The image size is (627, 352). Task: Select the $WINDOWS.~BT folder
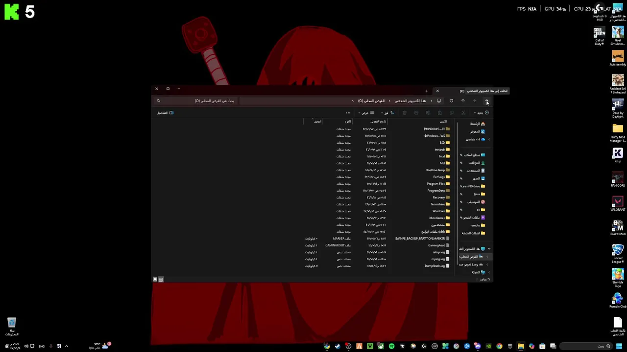click(436, 129)
